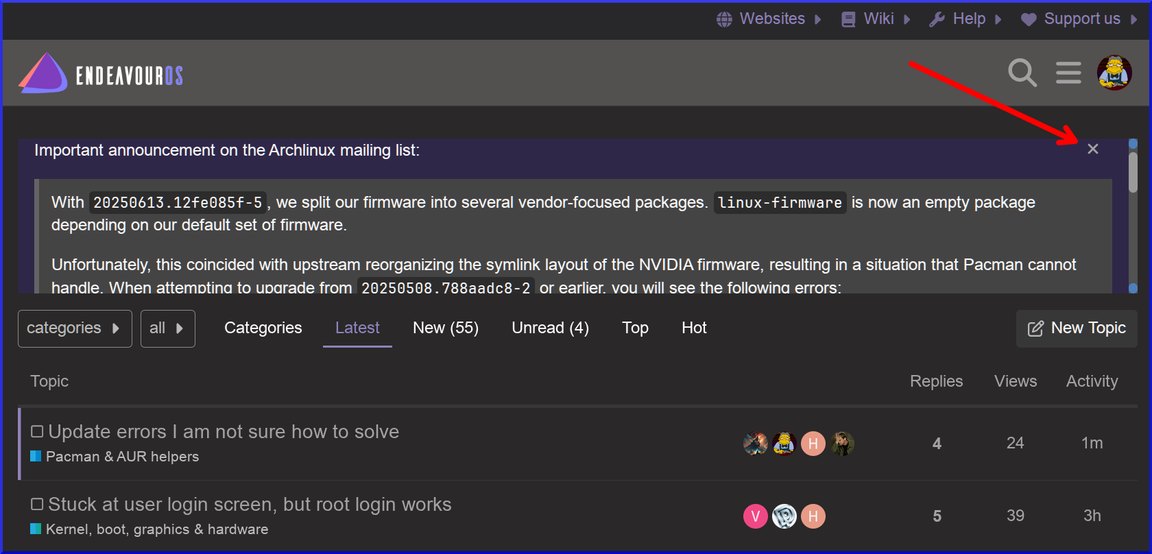
Task: Click the pink V user avatar
Action: [x=755, y=516]
